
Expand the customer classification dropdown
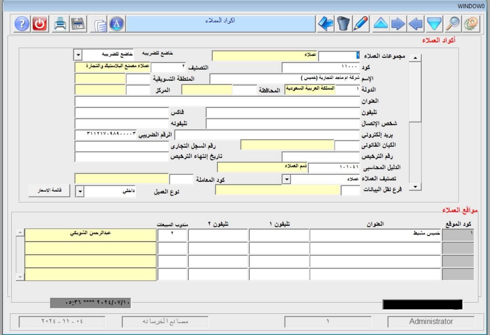tap(286, 180)
